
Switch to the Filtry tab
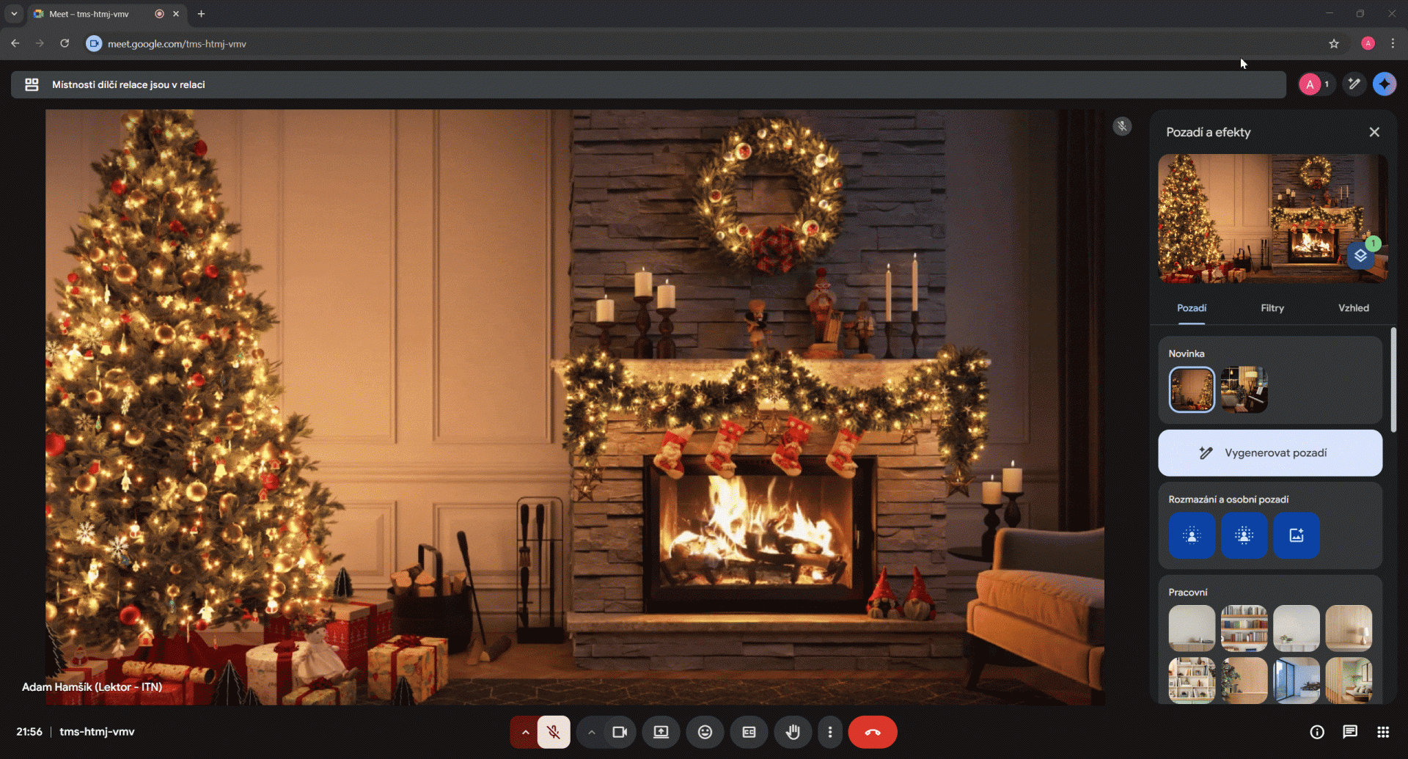tap(1272, 308)
